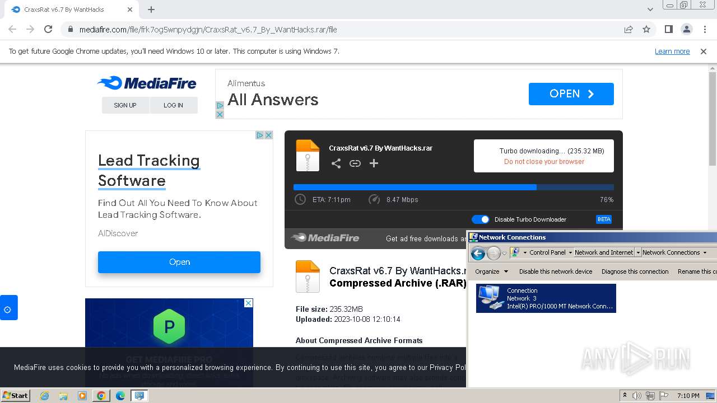This screenshot has height=403, width=717.
Task: Click SIGN UP button
Action: pos(125,105)
